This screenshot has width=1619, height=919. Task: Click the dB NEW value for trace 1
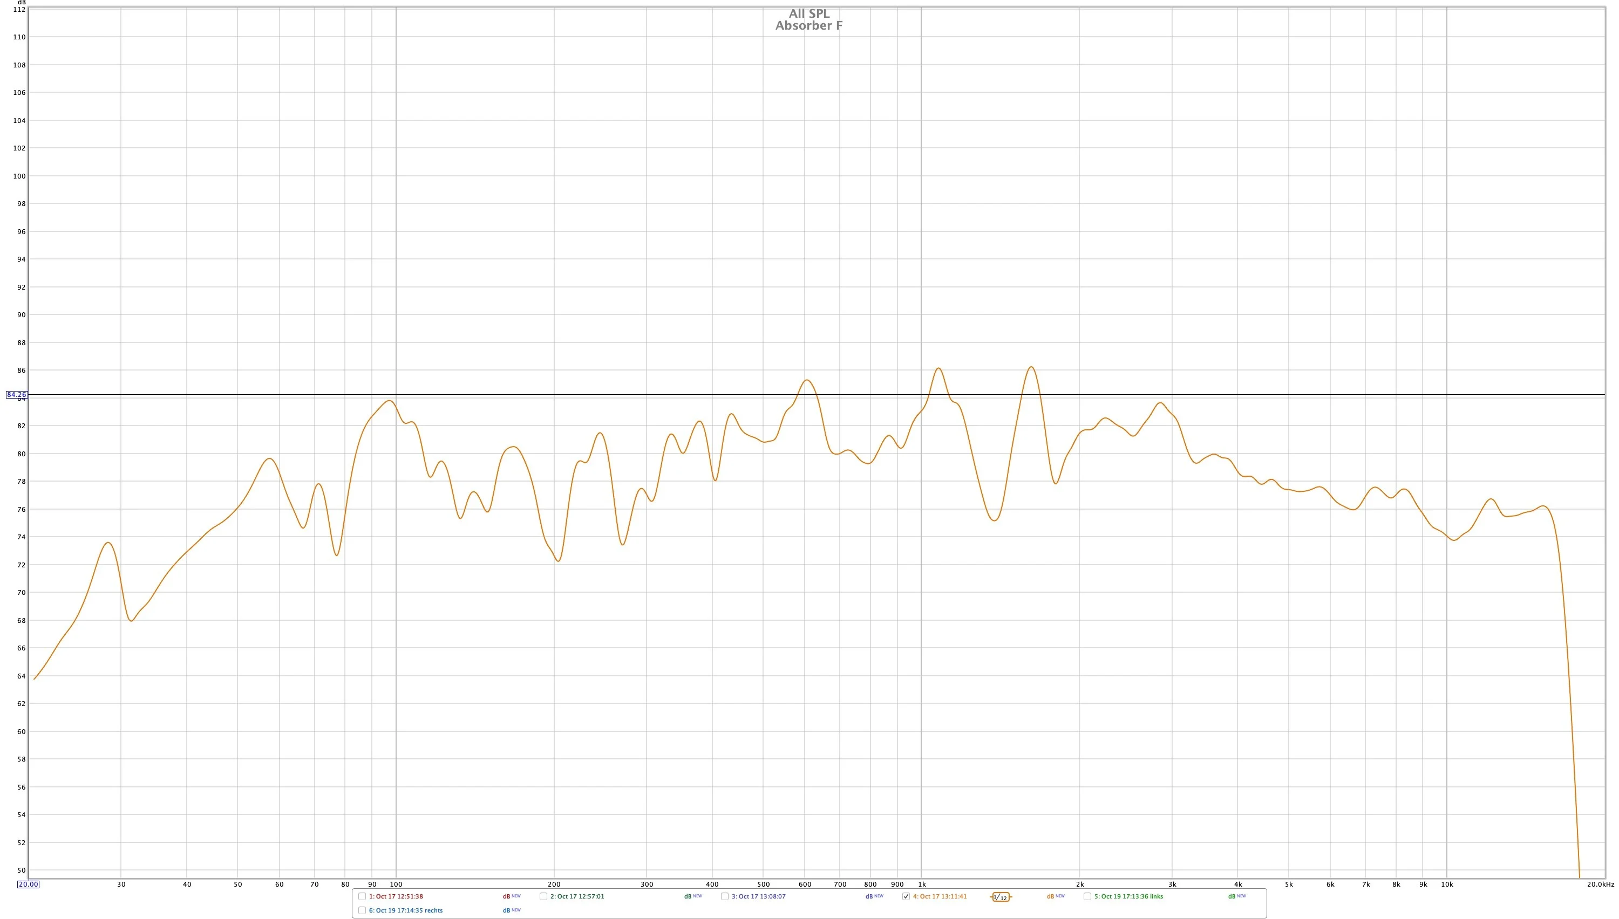pyautogui.click(x=512, y=896)
